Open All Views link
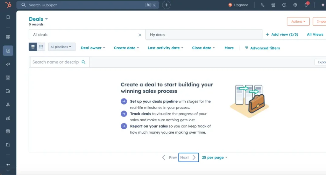This screenshot has height=175, width=326. [x=315, y=34]
